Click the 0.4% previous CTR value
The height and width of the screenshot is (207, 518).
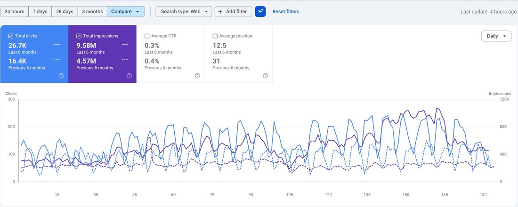point(152,61)
